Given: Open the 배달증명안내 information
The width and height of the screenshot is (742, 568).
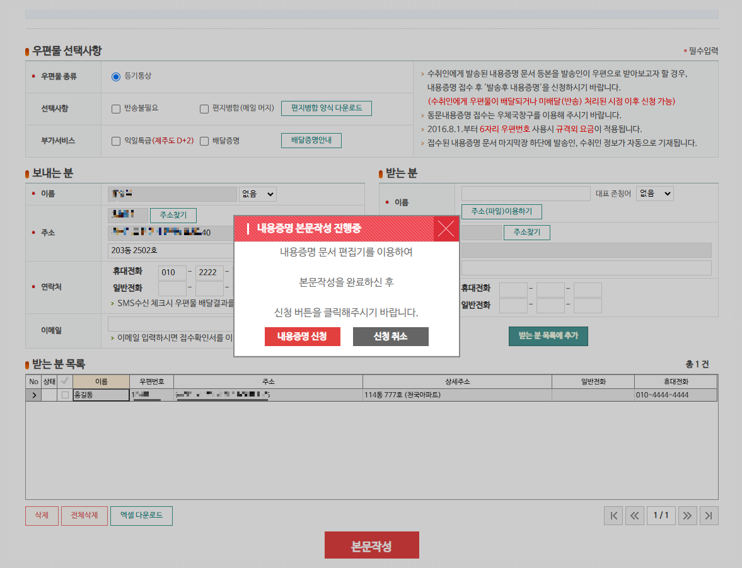Looking at the screenshot, I should pos(311,141).
